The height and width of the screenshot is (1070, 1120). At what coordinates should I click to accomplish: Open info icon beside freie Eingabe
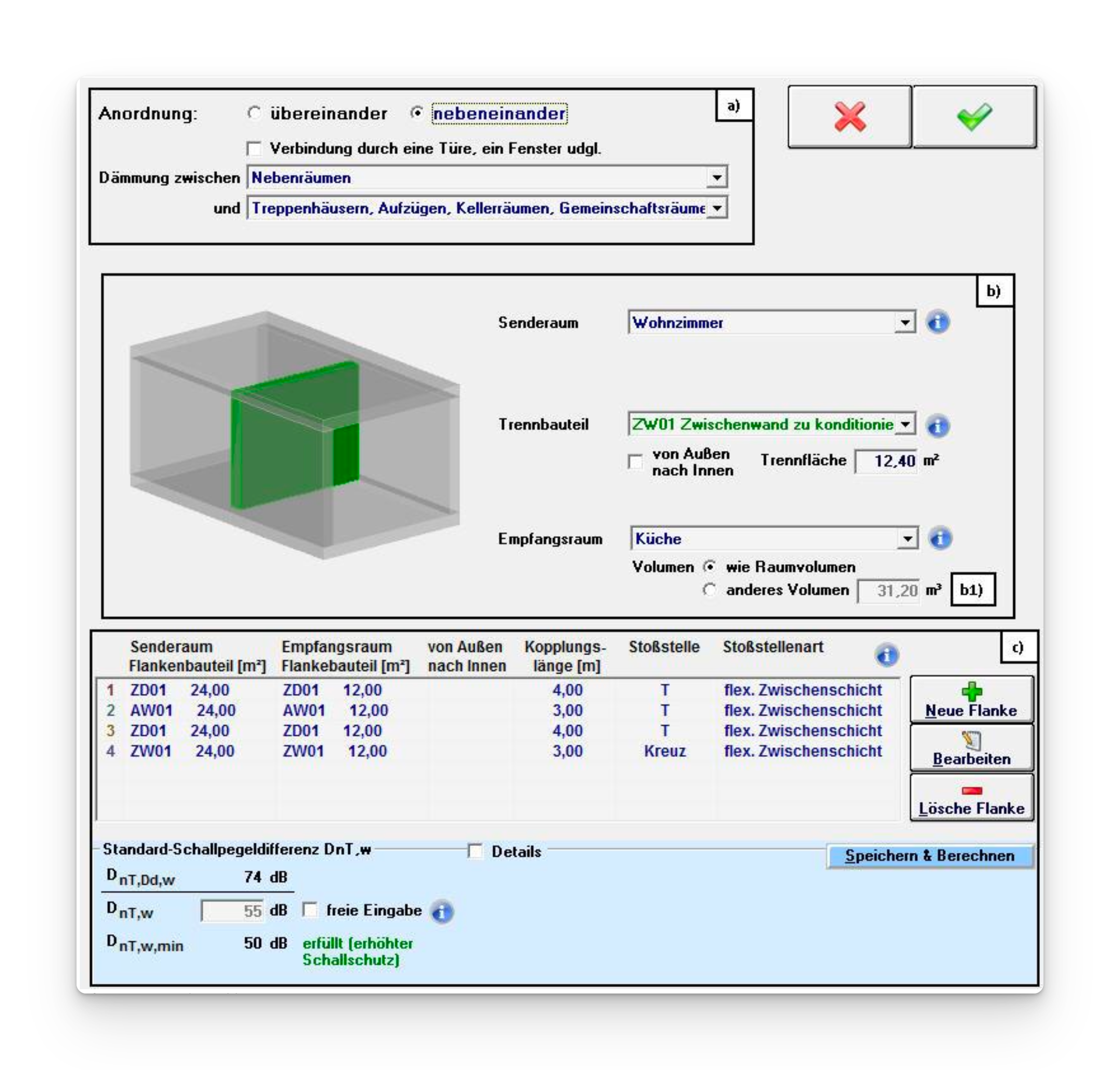point(442,912)
